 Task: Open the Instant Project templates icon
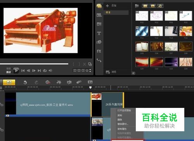point(99,15)
